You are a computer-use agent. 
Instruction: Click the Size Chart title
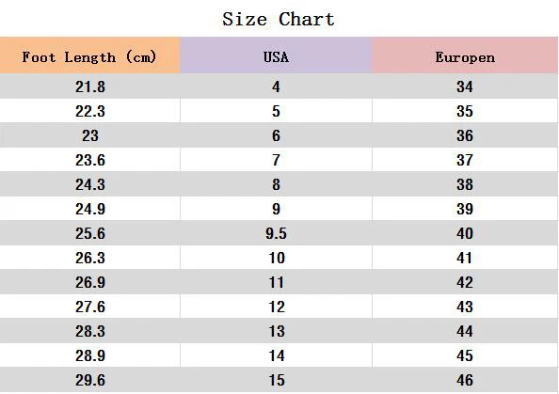[279, 19]
